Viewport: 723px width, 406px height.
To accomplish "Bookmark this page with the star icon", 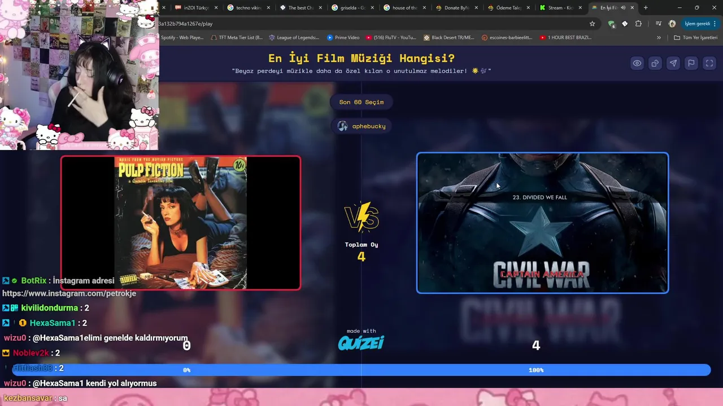I will pyautogui.click(x=592, y=24).
